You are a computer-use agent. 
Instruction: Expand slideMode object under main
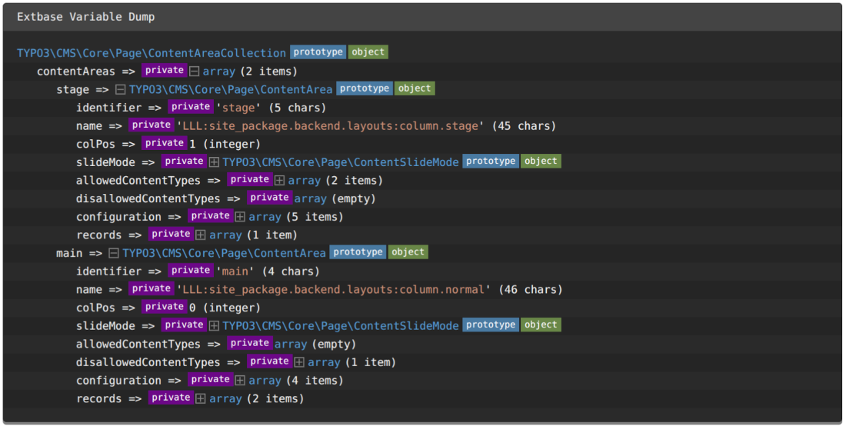click(x=215, y=325)
